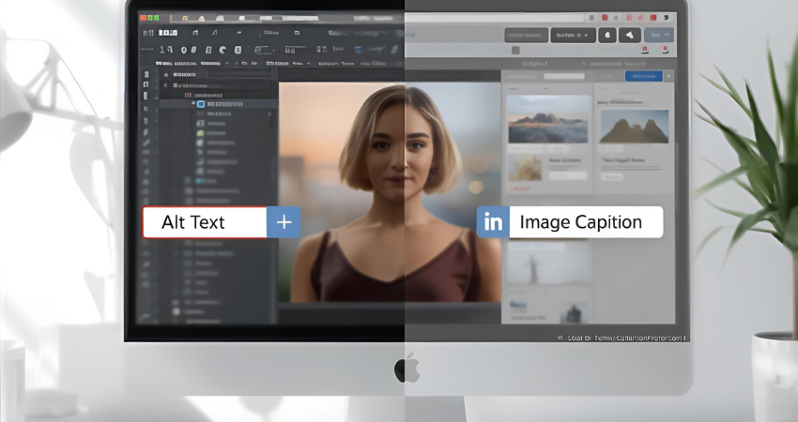This screenshot has height=422, width=798.
Task: Click the solid blue button above the thumbnails
Action: pos(643,76)
